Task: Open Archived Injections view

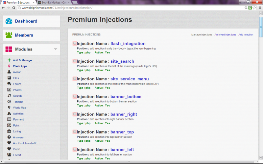Action: [x=225, y=35]
